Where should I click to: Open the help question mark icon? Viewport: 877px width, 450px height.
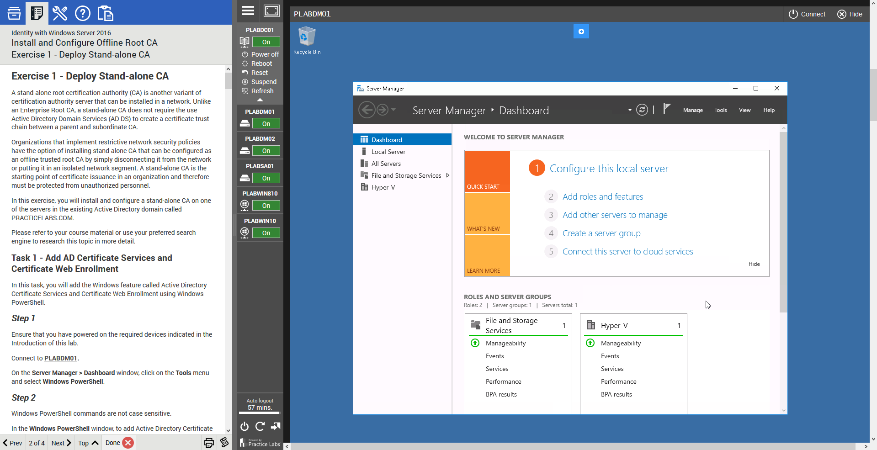click(82, 13)
